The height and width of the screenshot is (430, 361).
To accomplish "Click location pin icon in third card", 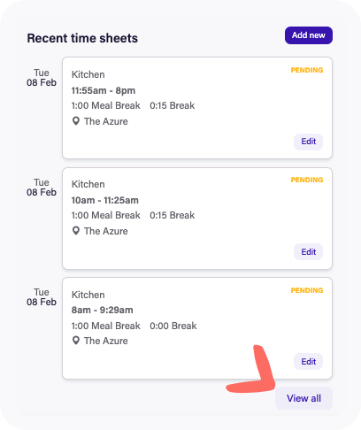I will coord(76,341).
